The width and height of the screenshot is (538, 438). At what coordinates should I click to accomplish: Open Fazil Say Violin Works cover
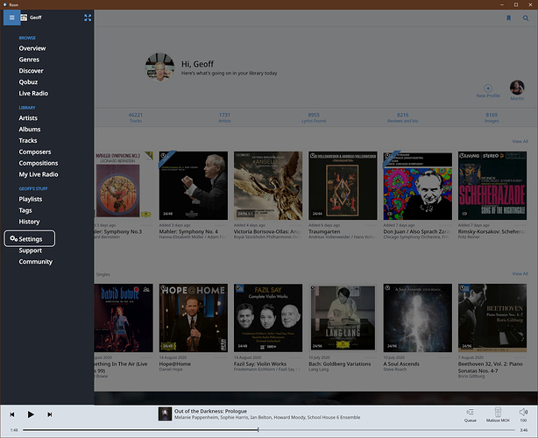[x=268, y=318]
